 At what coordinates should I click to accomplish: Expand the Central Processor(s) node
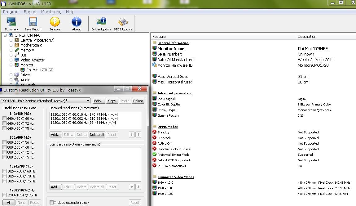tap(11, 40)
